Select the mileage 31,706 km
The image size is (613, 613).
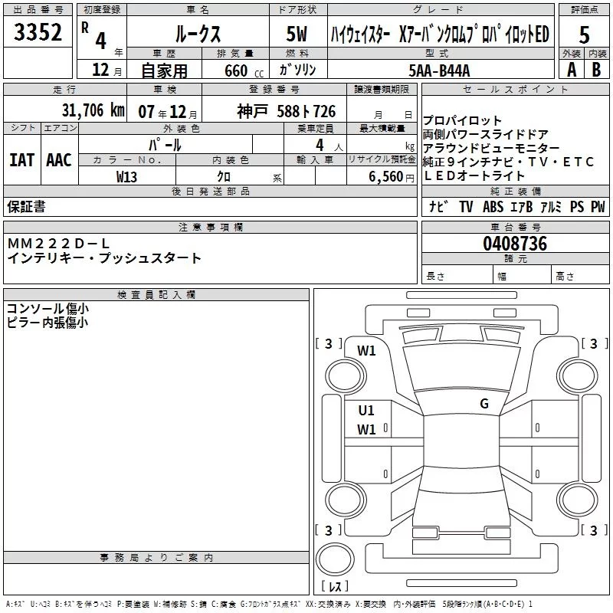click(93, 110)
